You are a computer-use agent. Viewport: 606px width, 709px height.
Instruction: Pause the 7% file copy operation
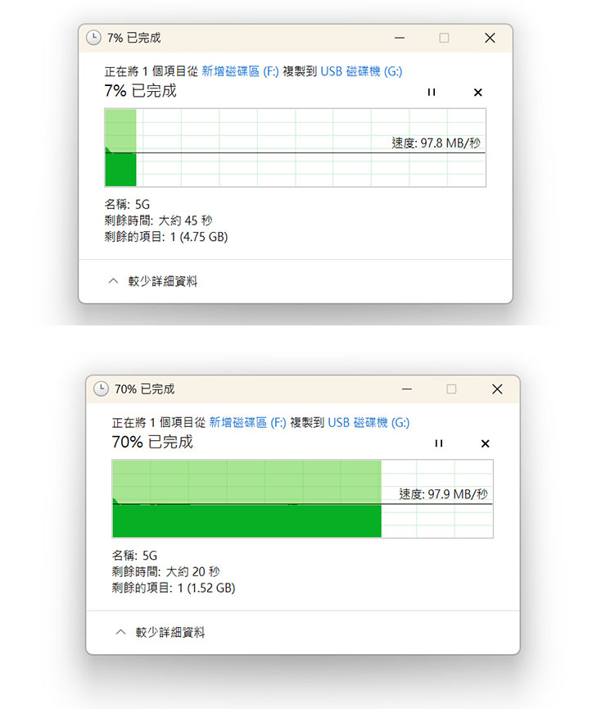pyautogui.click(x=431, y=92)
